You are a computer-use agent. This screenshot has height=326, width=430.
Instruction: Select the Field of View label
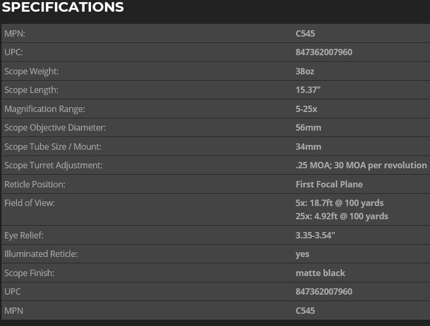coord(30,203)
